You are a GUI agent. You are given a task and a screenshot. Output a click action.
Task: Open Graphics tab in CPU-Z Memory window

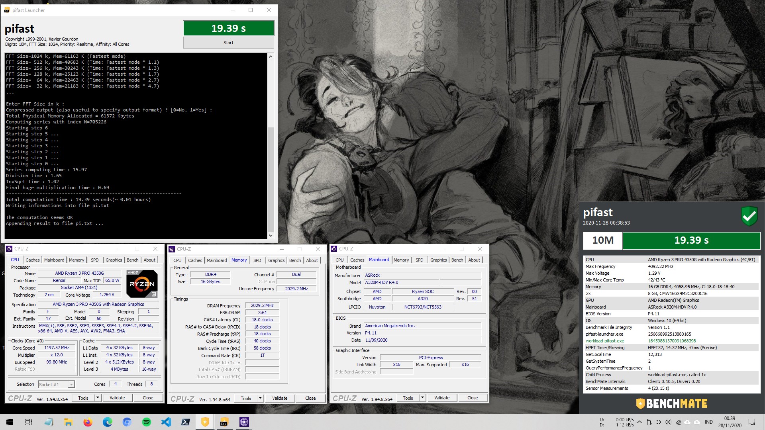(276, 260)
